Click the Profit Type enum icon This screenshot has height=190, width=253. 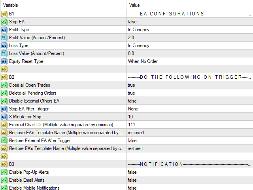coord(4,30)
